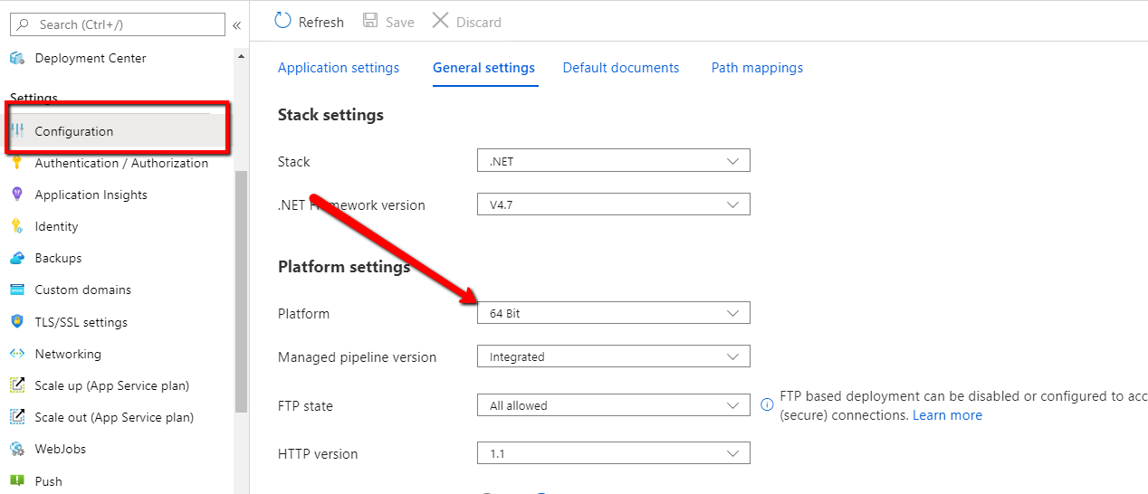The width and height of the screenshot is (1148, 494).
Task: Click the TLS/SSL shield icon
Action: 16,322
